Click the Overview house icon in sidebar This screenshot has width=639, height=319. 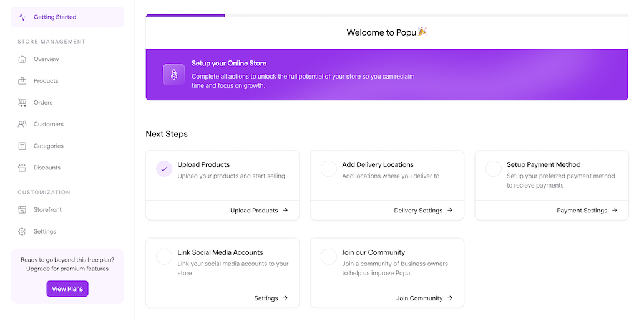point(22,59)
